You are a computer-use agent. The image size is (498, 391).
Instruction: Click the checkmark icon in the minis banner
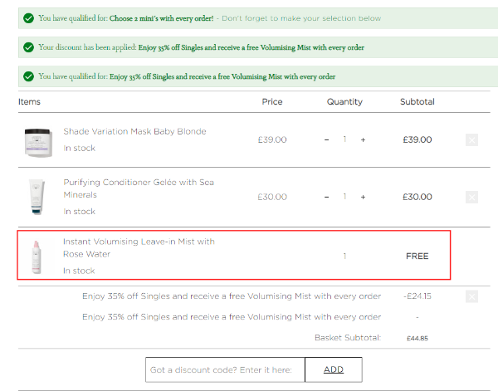point(29,18)
